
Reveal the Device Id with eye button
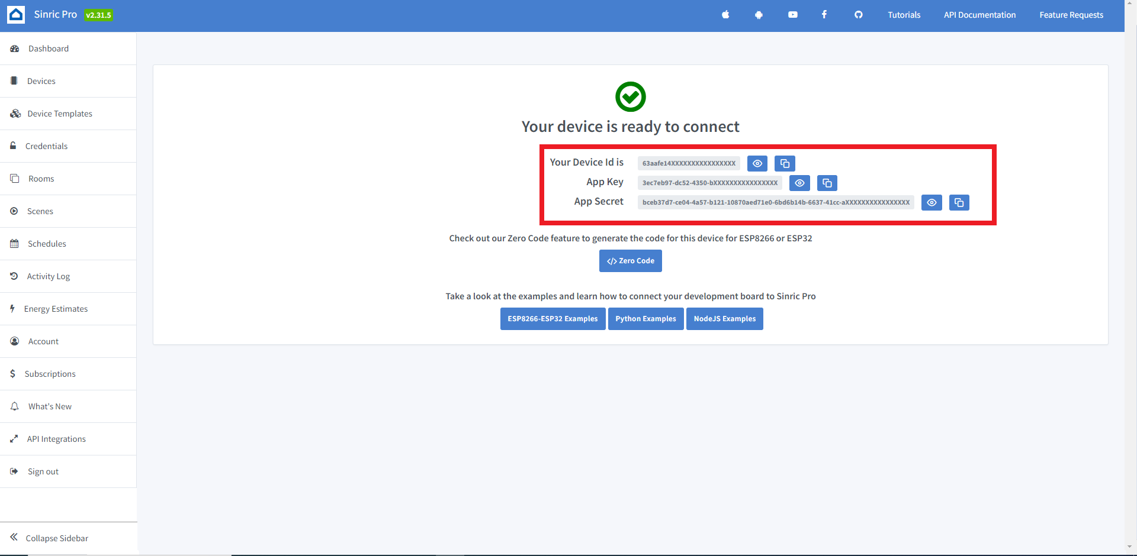coord(757,163)
